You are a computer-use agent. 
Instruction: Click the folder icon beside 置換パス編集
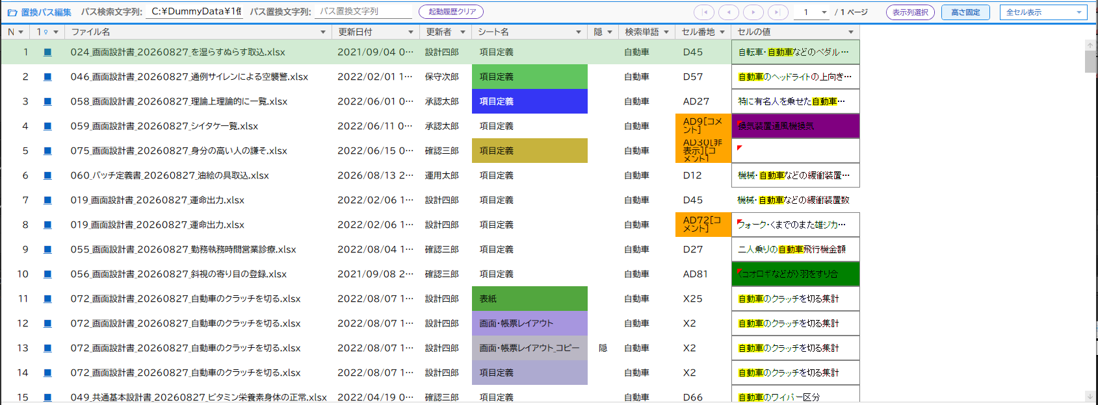pyautogui.click(x=12, y=12)
